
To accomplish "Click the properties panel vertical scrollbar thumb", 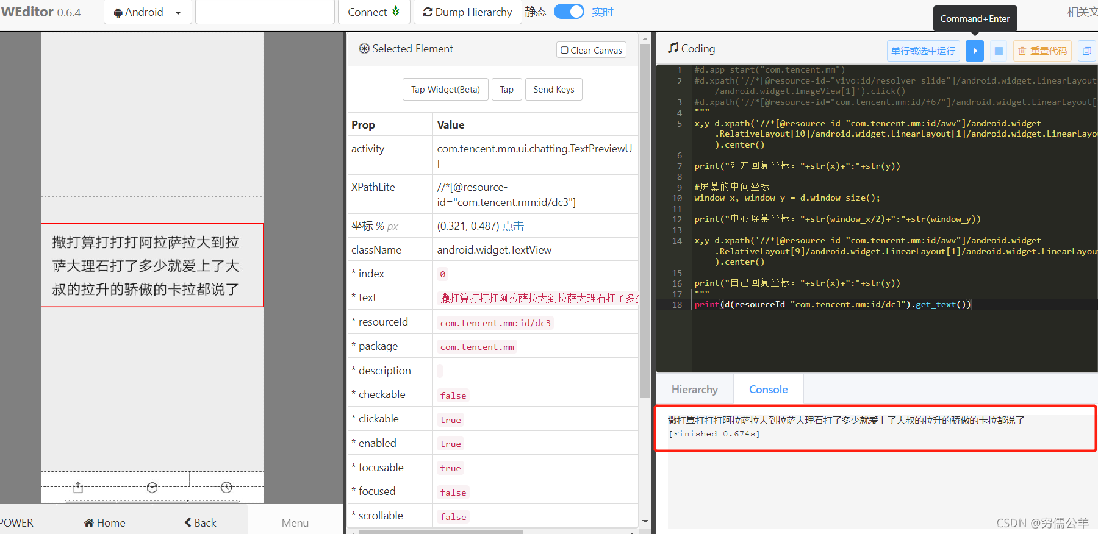I will pos(645,221).
